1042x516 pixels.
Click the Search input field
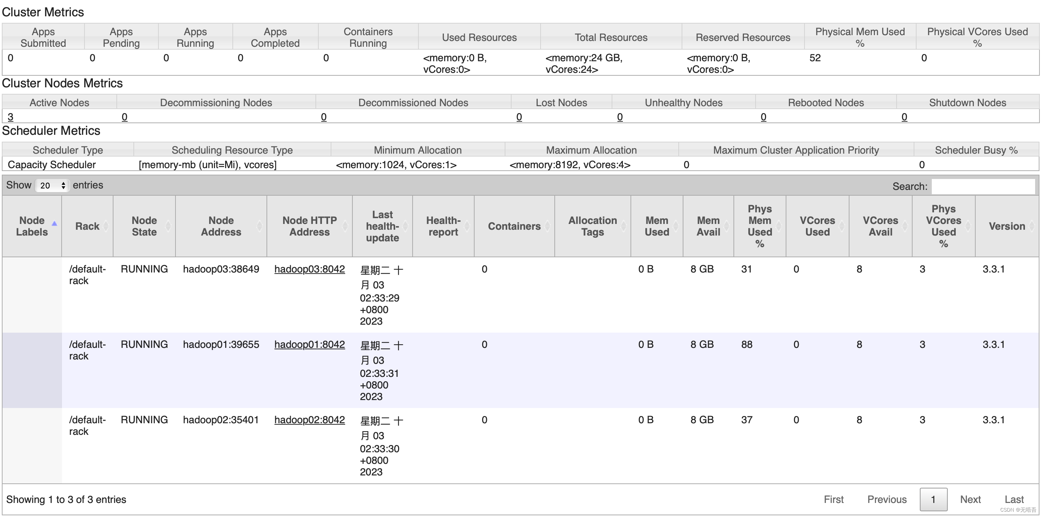pyautogui.click(x=983, y=186)
